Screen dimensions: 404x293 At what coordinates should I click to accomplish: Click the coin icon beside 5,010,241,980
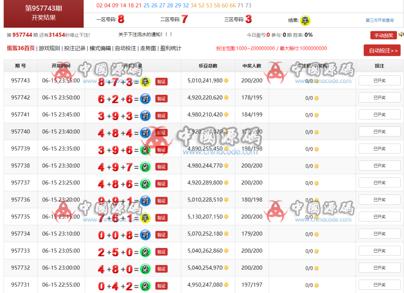(226, 81)
